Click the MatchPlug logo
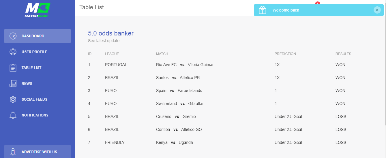This screenshot has width=386, height=158. pyautogui.click(x=37, y=10)
